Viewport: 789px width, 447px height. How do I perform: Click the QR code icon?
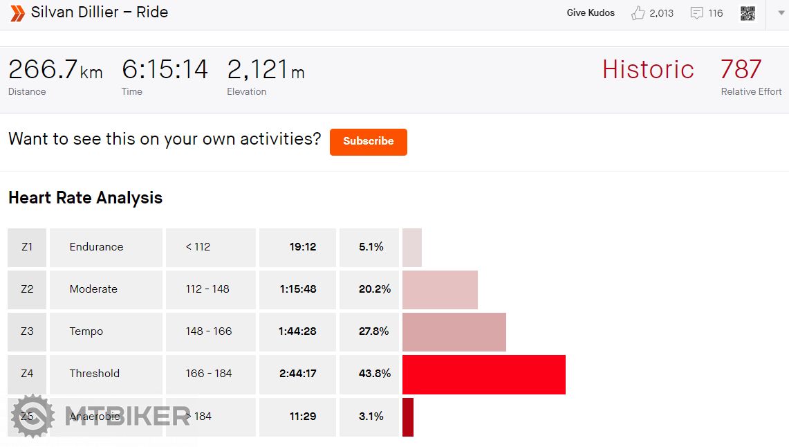tap(748, 13)
